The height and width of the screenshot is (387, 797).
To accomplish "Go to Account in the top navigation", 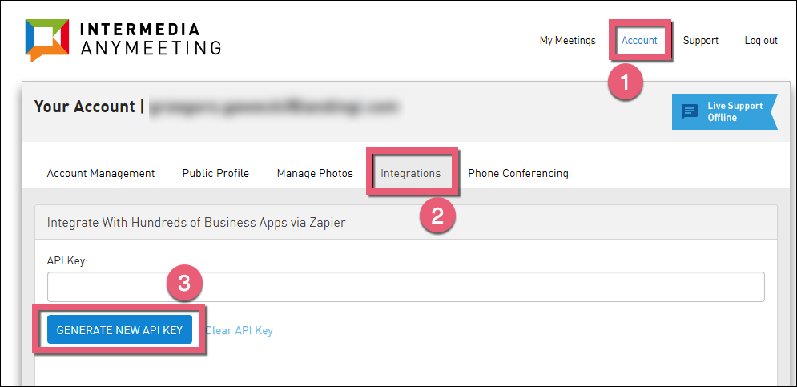I will pyautogui.click(x=639, y=41).
